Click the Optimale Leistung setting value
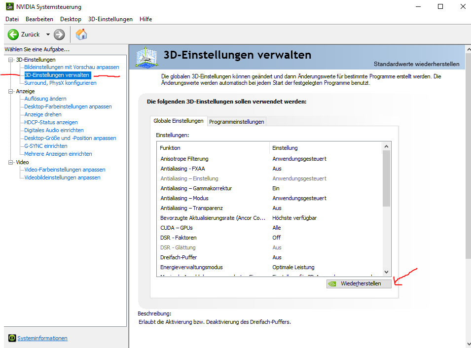The width and height of the screenshot is (471, 348). (x=293, y=267)
